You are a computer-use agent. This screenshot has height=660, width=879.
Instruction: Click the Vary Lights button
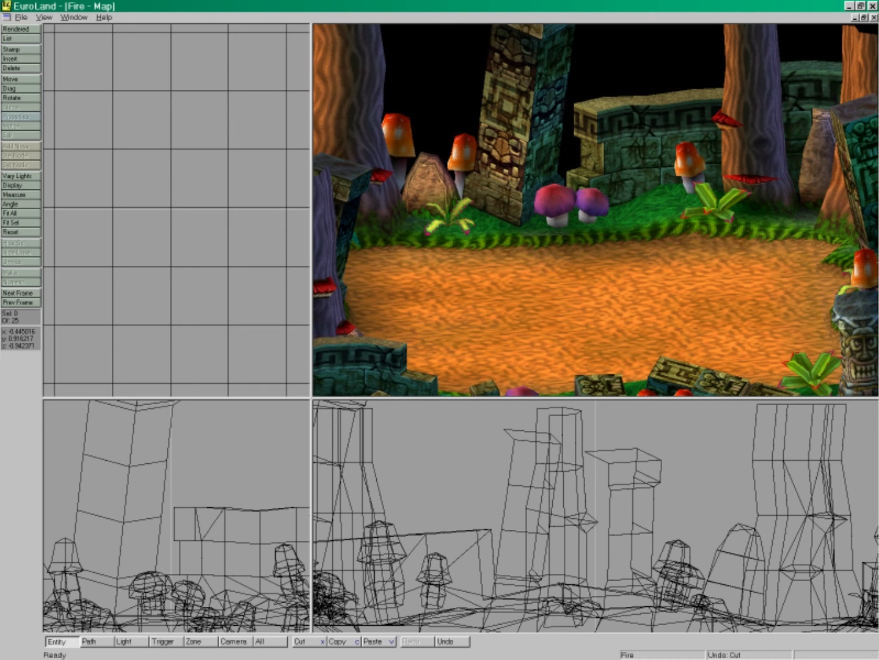(x=21, y=176)
